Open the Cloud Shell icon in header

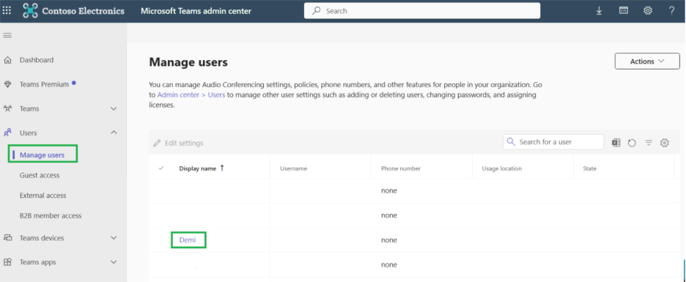click(624, 10)
